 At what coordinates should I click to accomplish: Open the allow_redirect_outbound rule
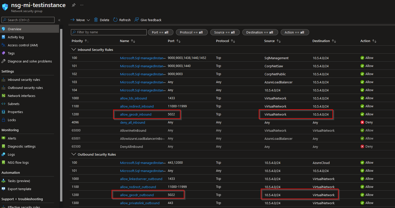pyautogui.click(x=138, y=187)
